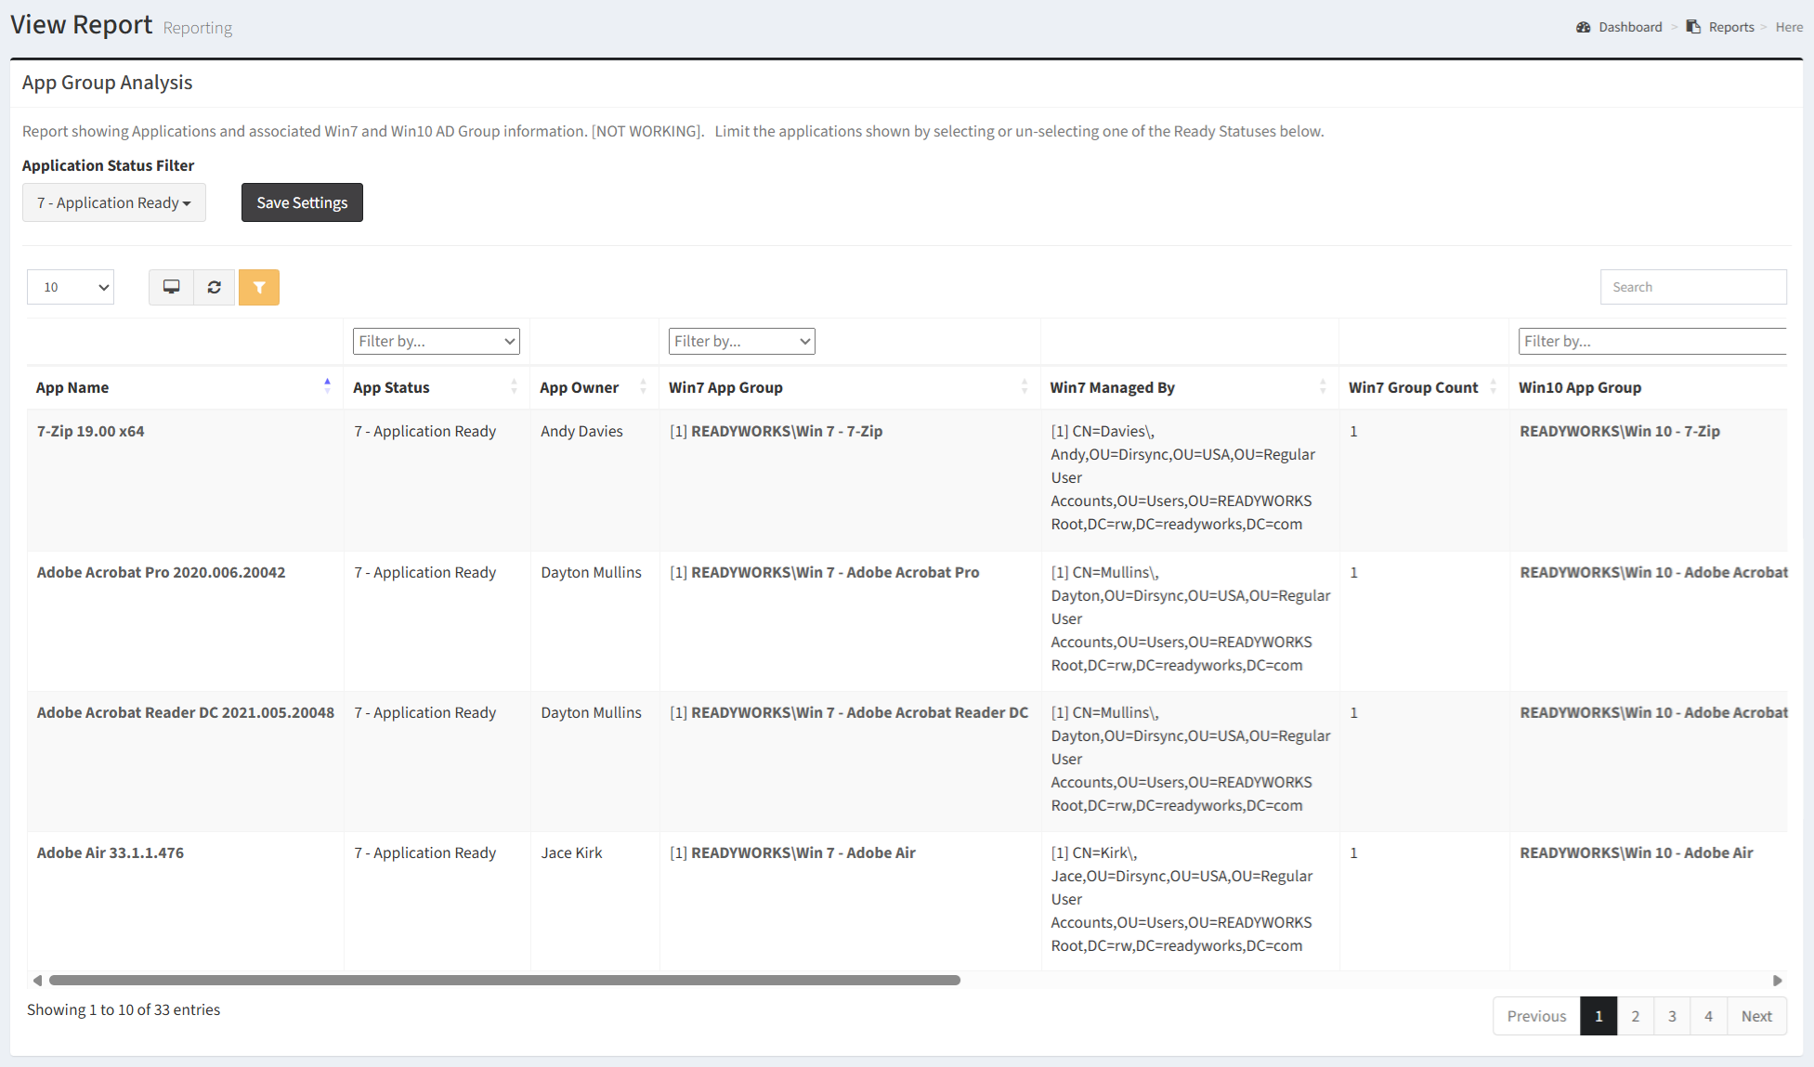Open Win7 App Group Filter by dropdown

point(741,341)
